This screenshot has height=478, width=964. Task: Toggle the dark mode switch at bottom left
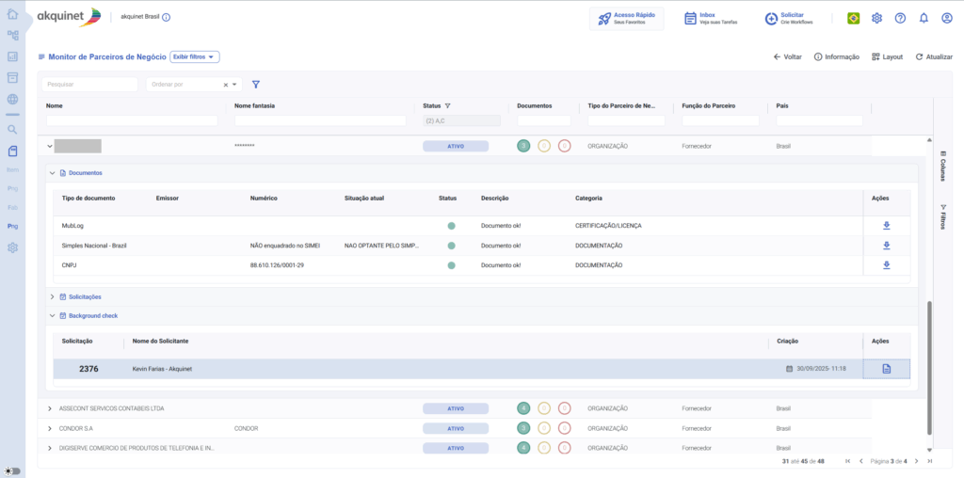click(12, 470)
